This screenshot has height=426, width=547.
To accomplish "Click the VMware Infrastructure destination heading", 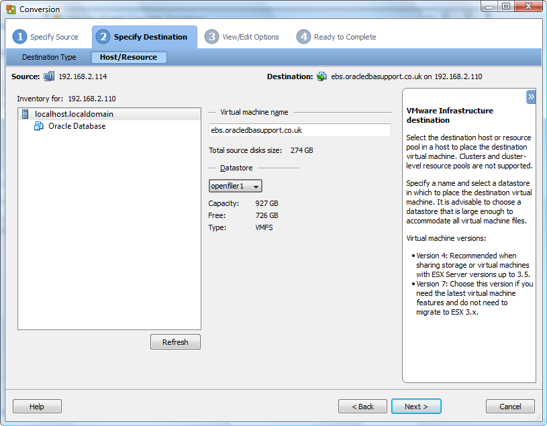I will point(450,115).
